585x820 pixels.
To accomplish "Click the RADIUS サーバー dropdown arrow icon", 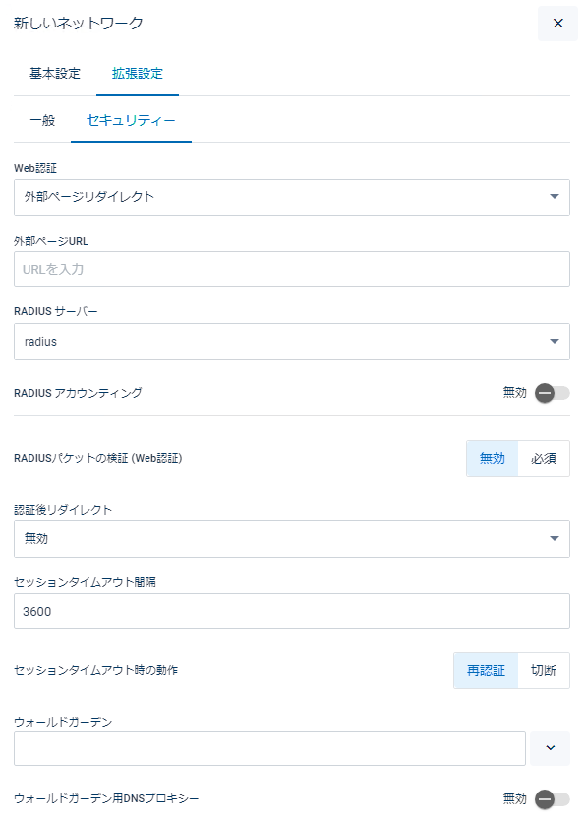I will tap(555, 342).
